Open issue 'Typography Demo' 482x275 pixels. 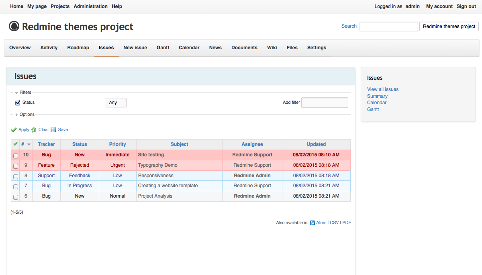click(x=158, y=165)
